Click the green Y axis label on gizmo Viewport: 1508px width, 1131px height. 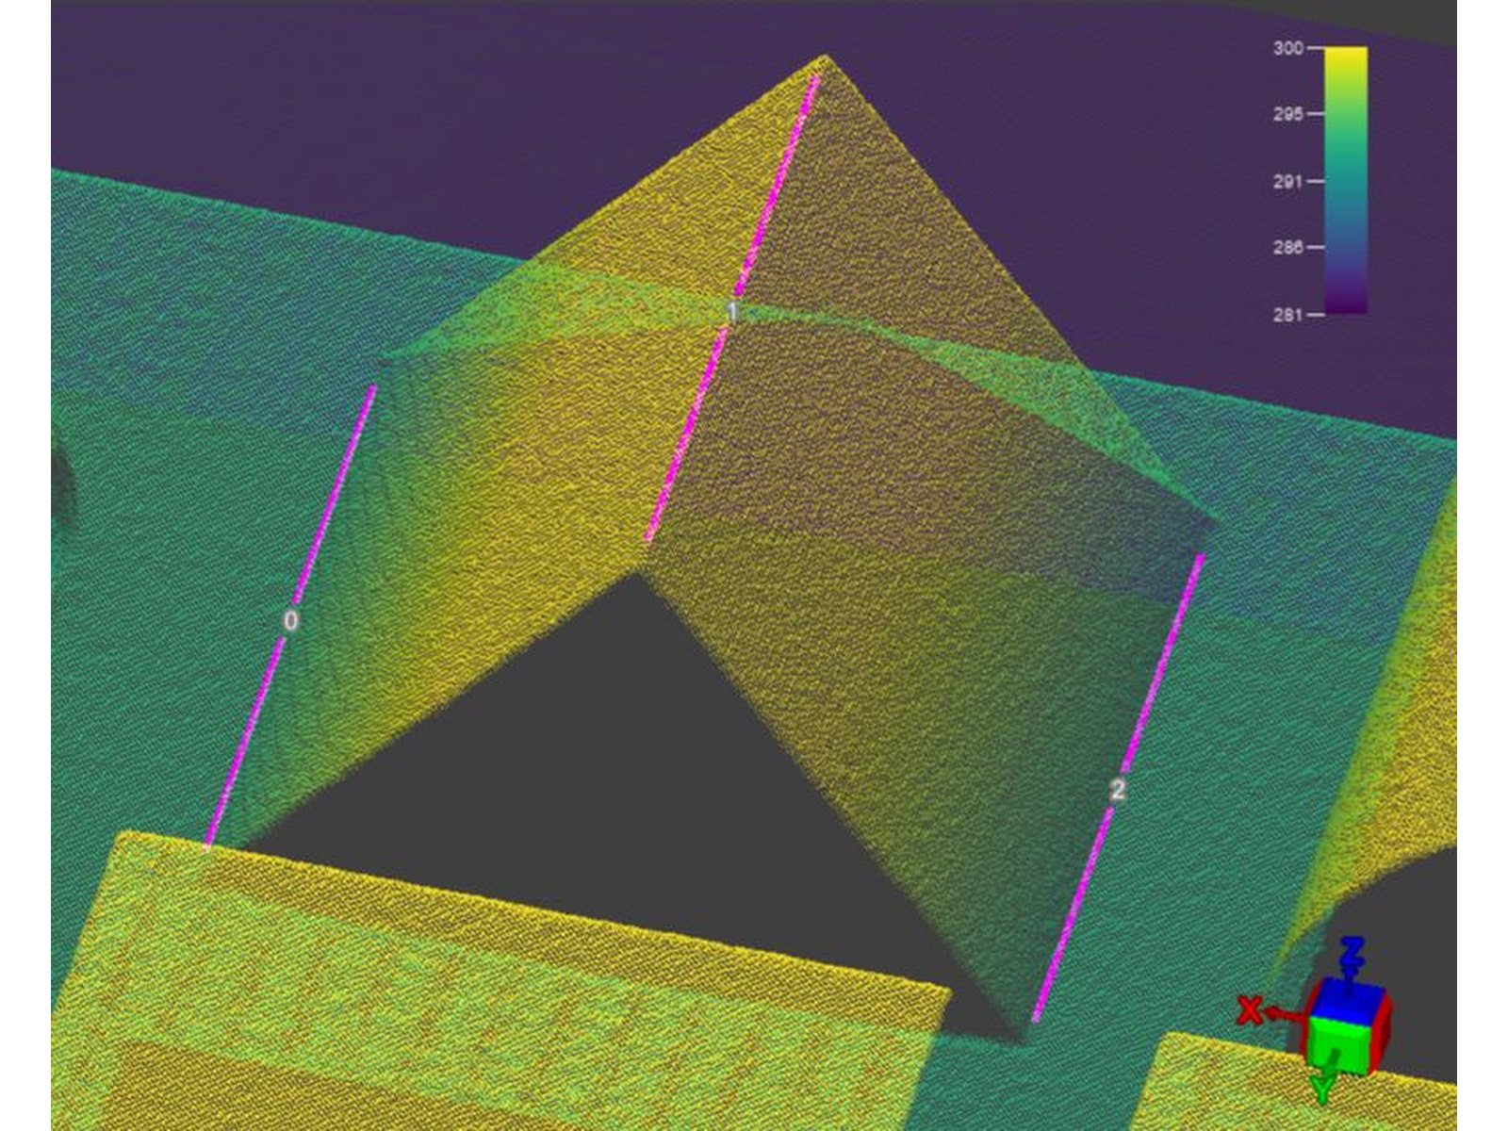(1322, 1089)
